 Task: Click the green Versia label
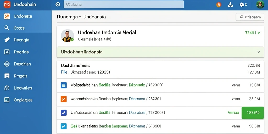coord(233,113)
